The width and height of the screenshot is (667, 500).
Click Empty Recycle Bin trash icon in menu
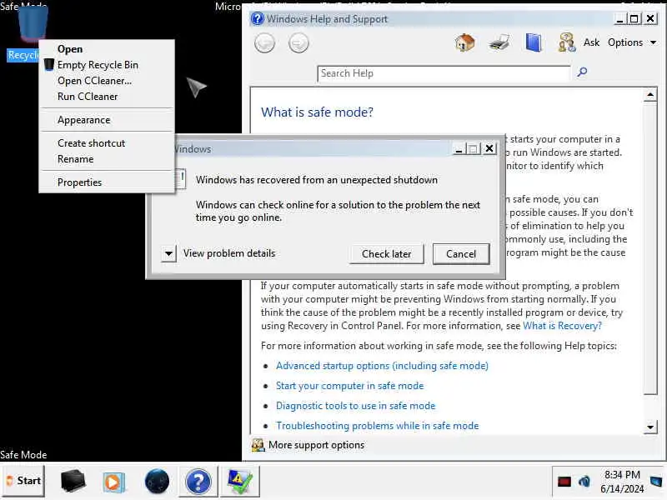click(49, 65)
